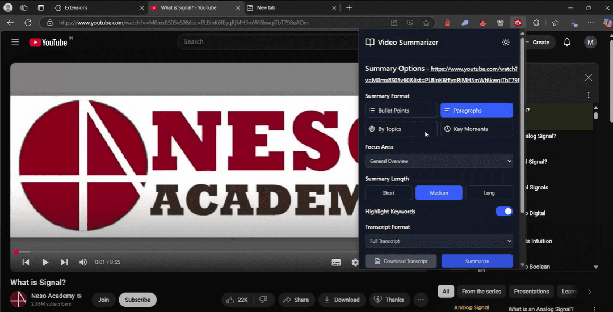Click the Download Transcript button
Screen dimensions: 613x312
[x=401, y=262]
